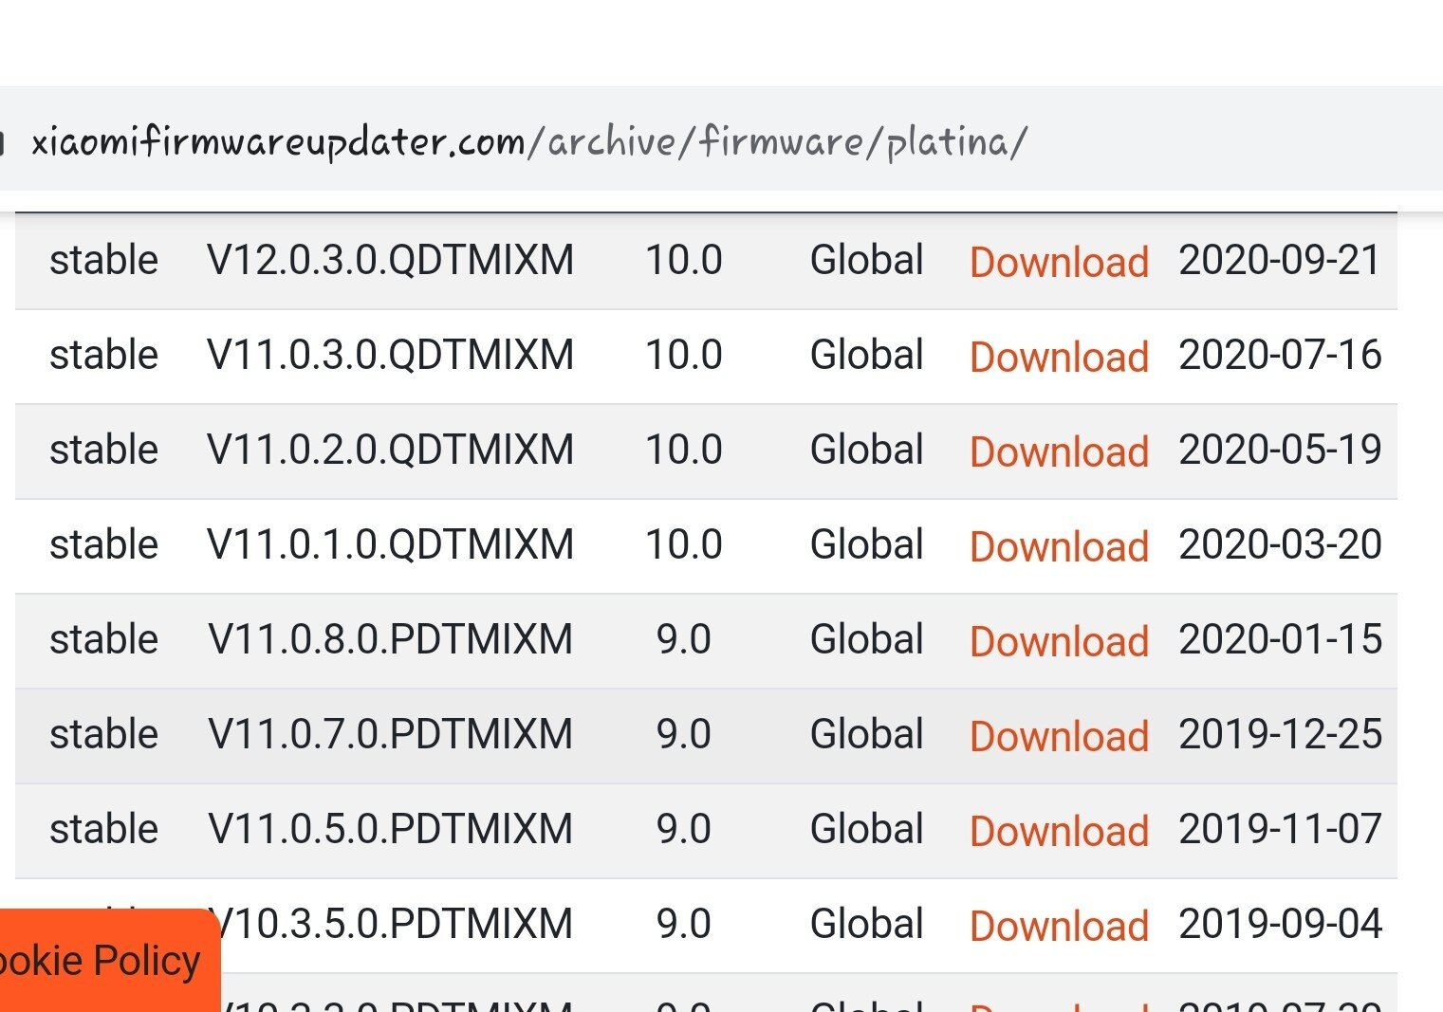Screen dimensions: 1443x1012
Task: Click date 2019-09-04
Action: [1280, 924]
